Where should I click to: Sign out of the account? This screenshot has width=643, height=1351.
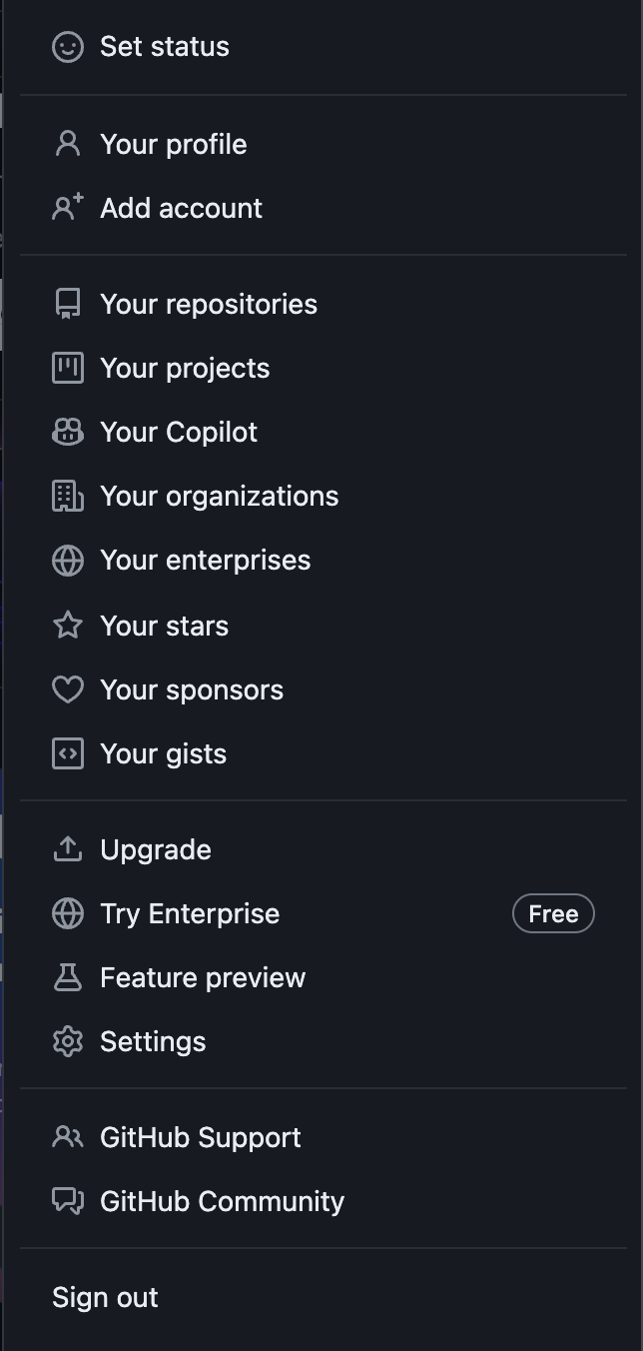[105, 1298]
